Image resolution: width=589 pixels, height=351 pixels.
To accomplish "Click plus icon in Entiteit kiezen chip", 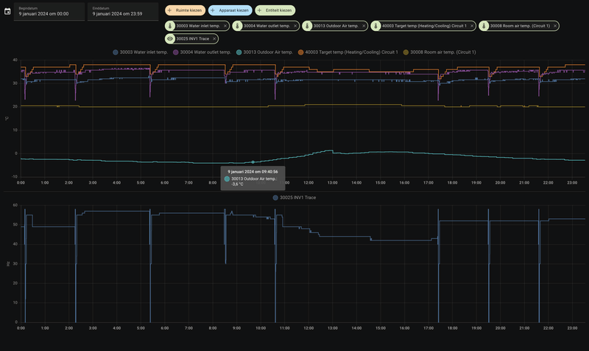I will pos(260,10).
